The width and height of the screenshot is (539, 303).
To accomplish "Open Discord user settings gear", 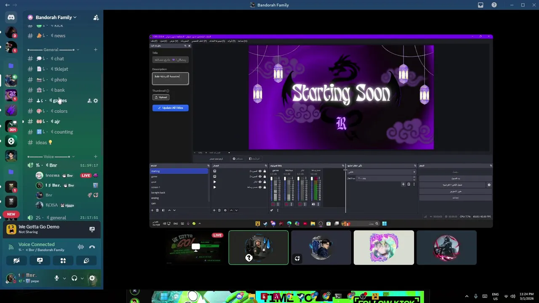I will 92,278.
